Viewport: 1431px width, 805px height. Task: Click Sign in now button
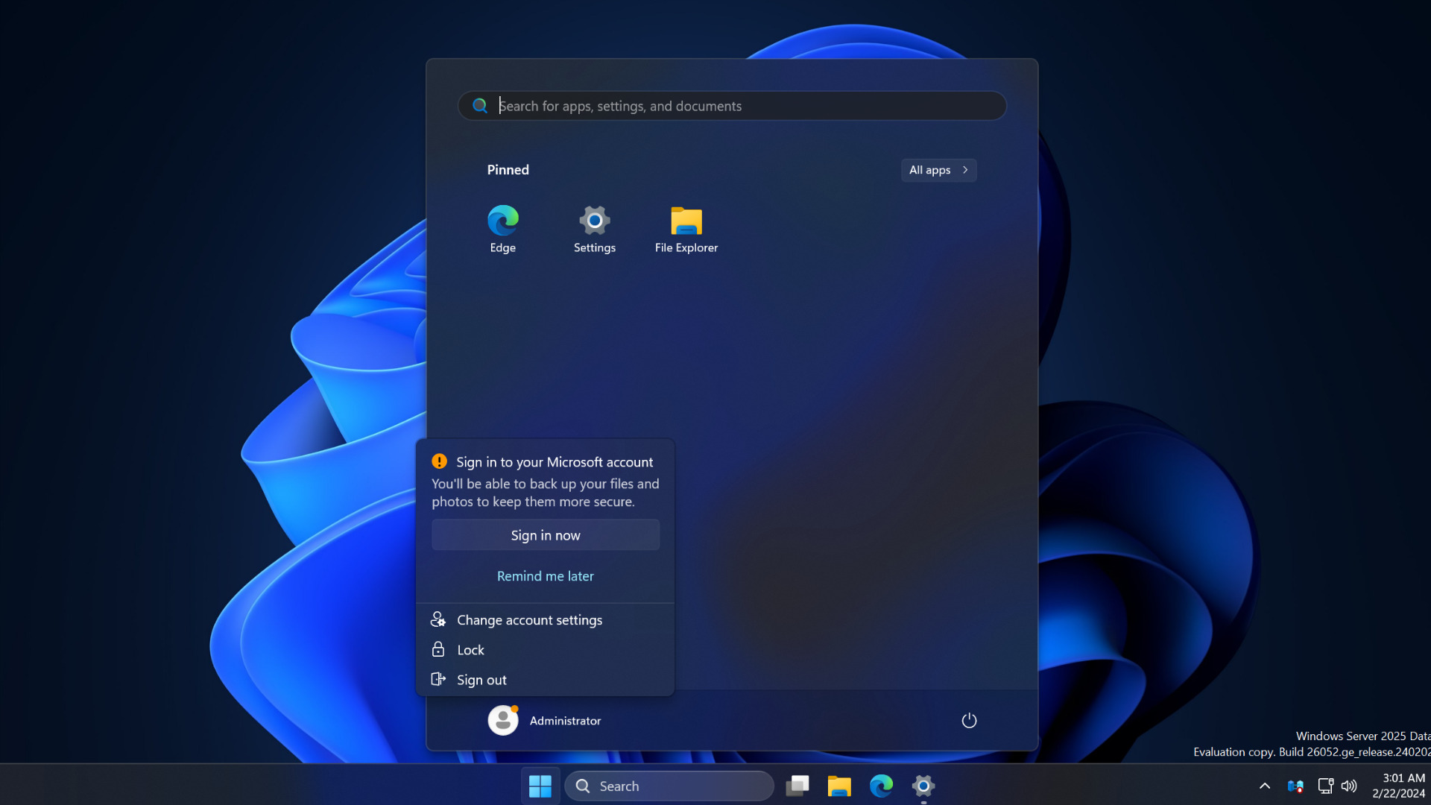coord(546,534)
